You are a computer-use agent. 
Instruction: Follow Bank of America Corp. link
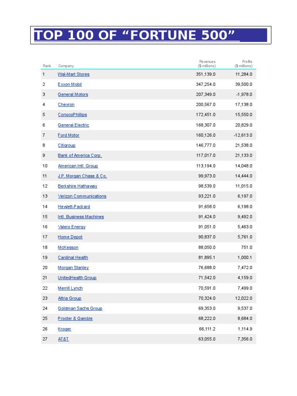point(80,155)
